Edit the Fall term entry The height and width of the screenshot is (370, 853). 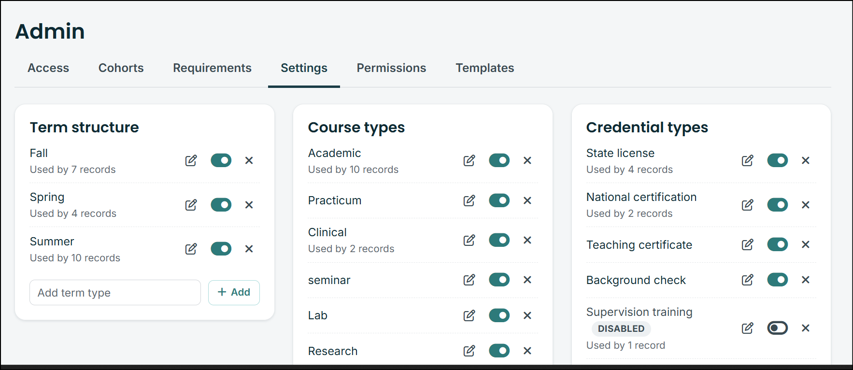pyautogui.click(x=191, y=160)
